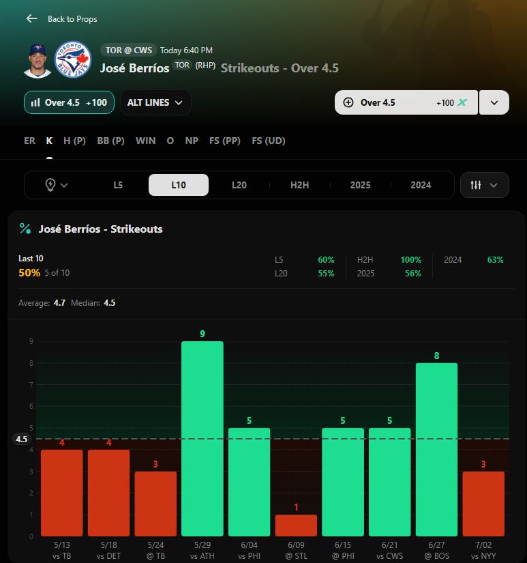The image size is (527, 563).
Task: Click the 4.5 line marker on chart
Action: tap(22, 439)
